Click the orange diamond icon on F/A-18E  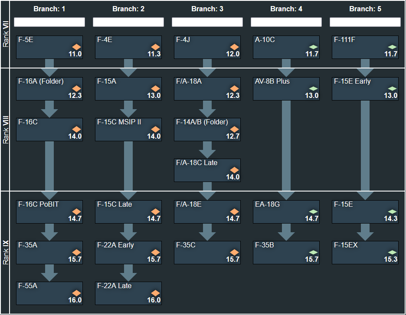[235, 212]
